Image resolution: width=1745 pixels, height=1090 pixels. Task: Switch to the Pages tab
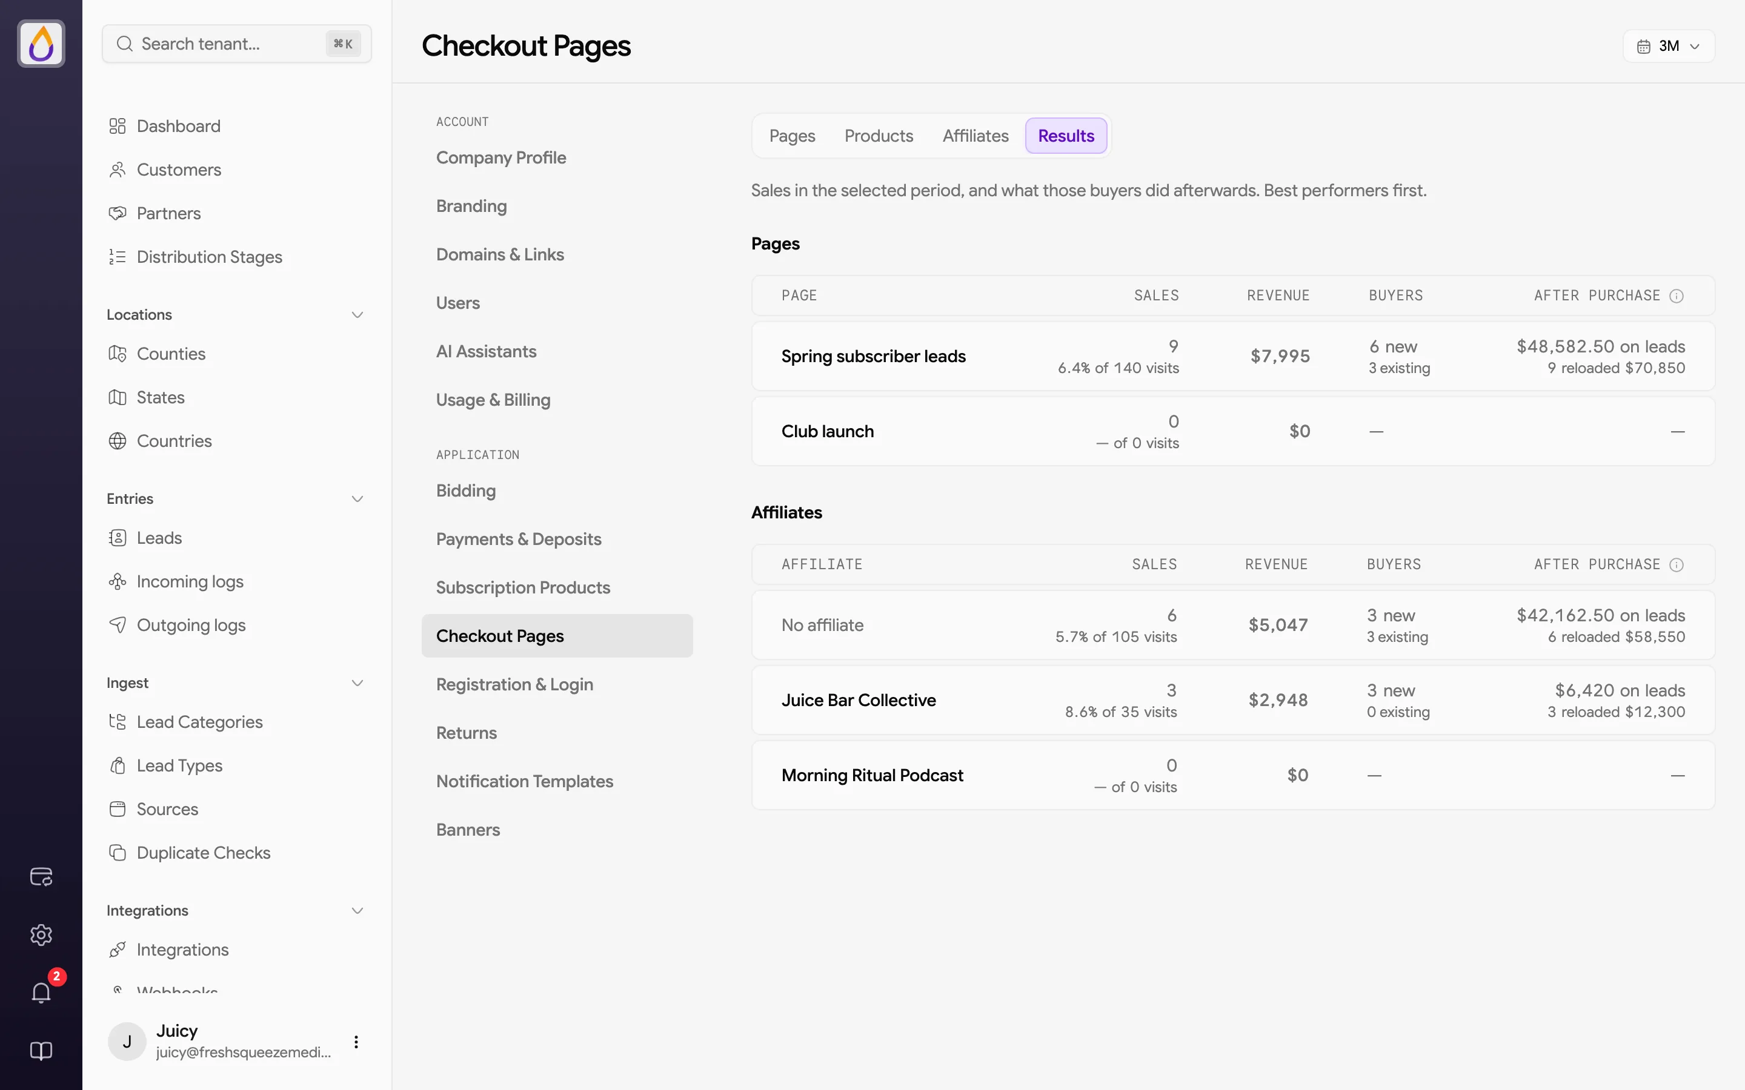coord(792,136)
